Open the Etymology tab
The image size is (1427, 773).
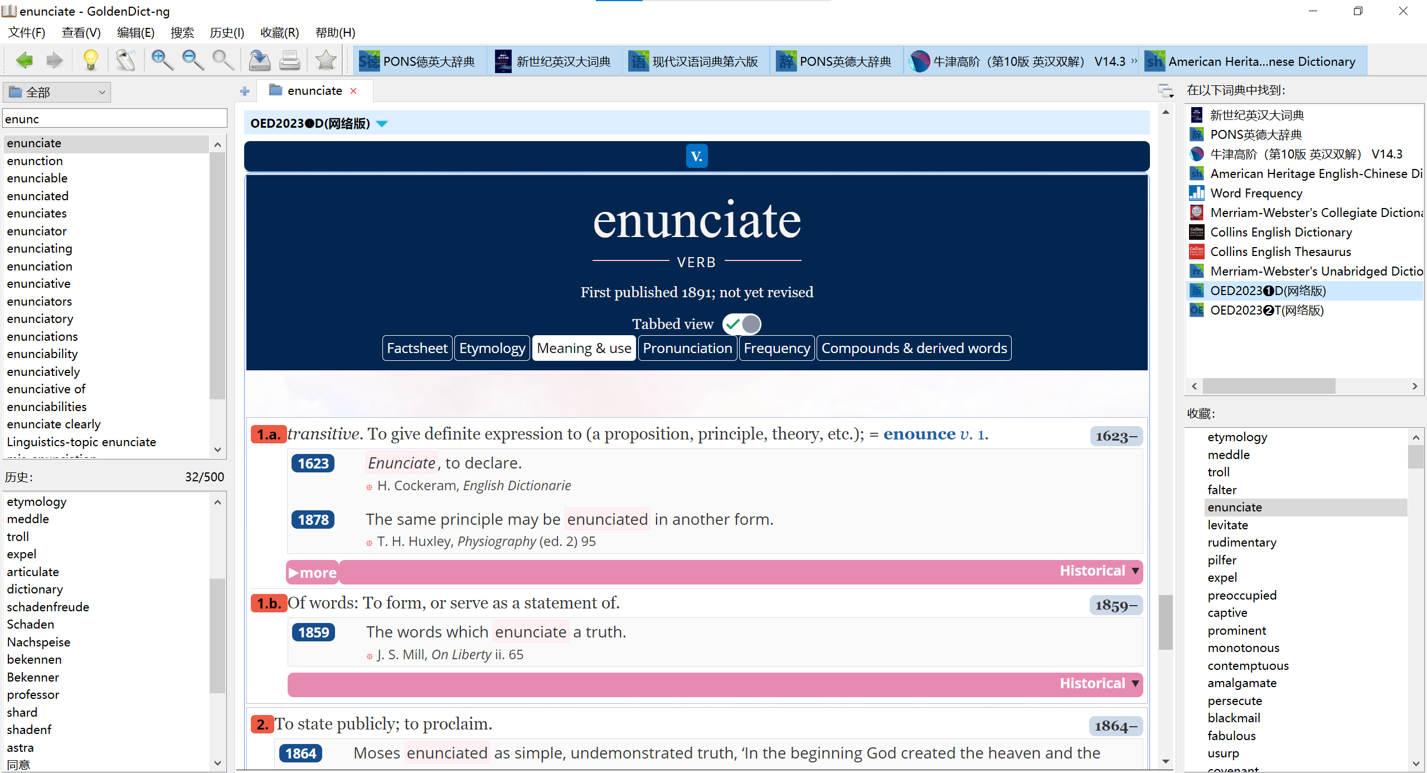492,348
